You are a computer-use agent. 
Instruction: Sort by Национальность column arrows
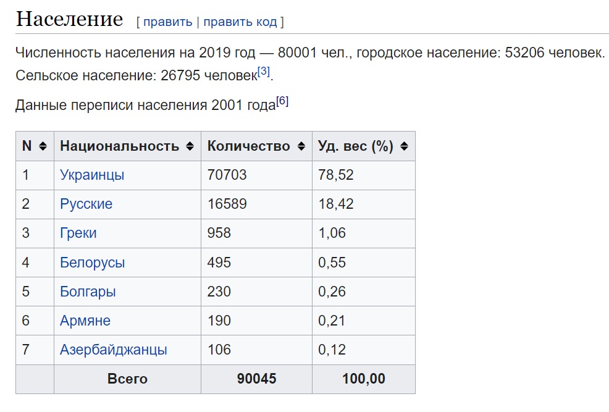[190, 146]
